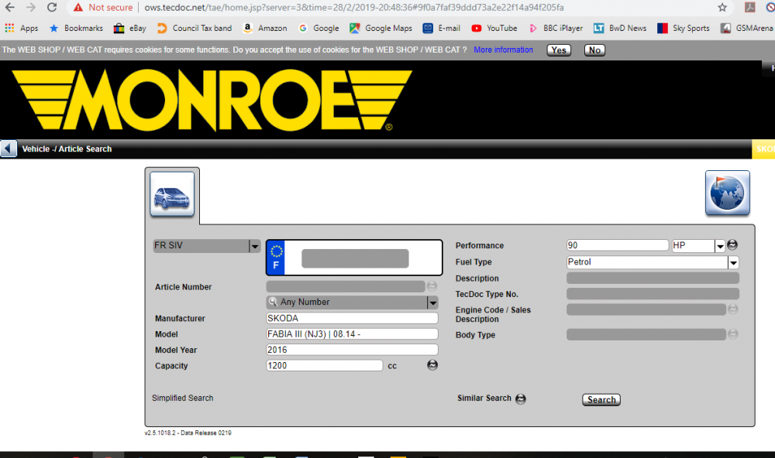Click the Capacity field showing 1200
This screenshot has width=775, height=458.
(324, 366)
